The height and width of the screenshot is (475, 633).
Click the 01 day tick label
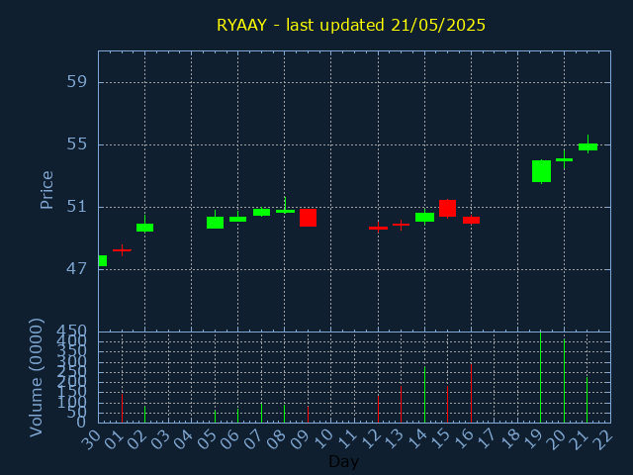[x=115, y=439]
